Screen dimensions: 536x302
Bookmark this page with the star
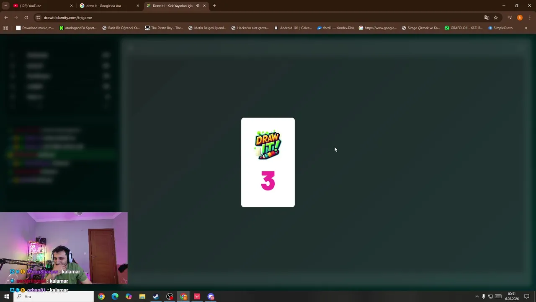click(x=496, y=18)
